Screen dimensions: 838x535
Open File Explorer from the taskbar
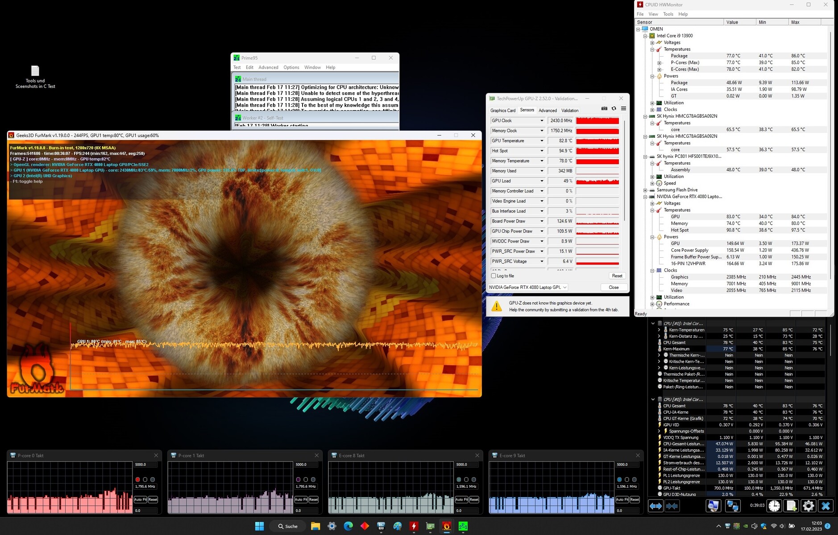[315, 526]
